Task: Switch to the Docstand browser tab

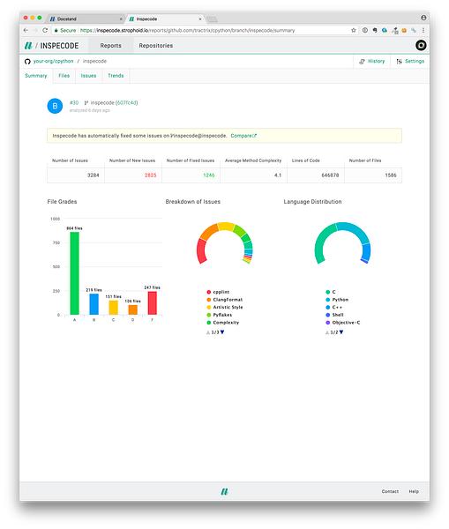Action: tap(86, 19)
